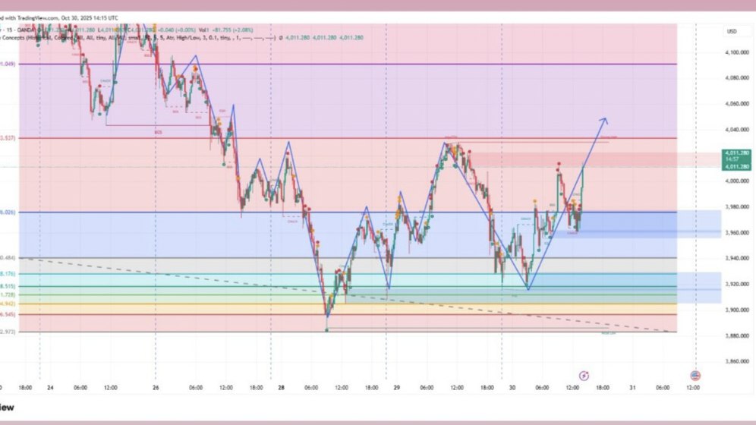The height and width of the screenshot is (425, 756).
Task: Select the blue projection arrow tip
Action: click(x=604, y=120)
